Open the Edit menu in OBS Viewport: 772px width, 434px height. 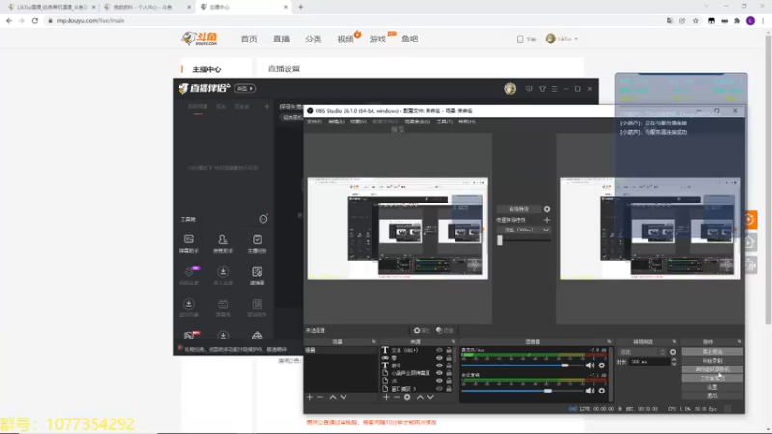tap(336, 122)
